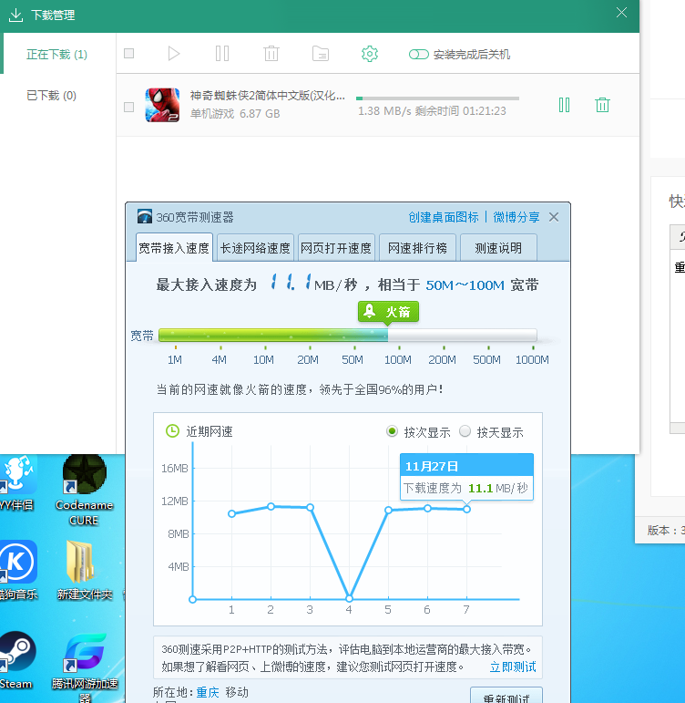This screenshot has width=685, height=703.
Task: Click the 立即测试 link
Action: click(513, 667)
